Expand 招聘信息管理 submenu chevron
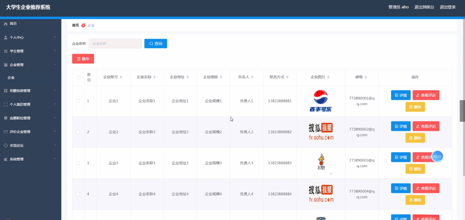 point(55,91)
